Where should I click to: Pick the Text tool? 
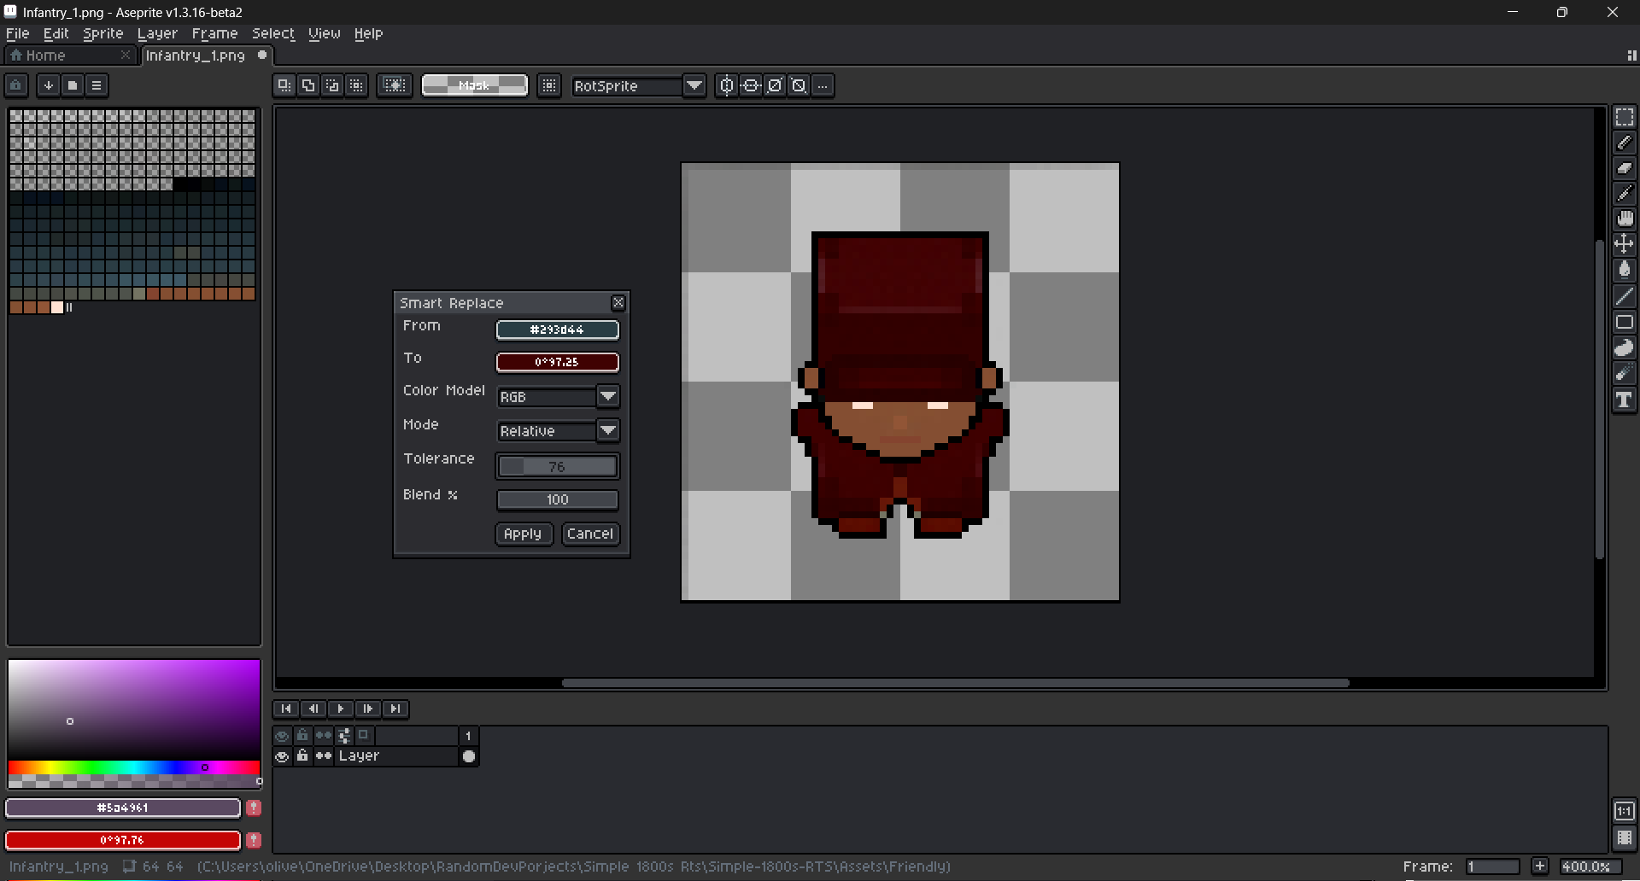coord(1624,400)
